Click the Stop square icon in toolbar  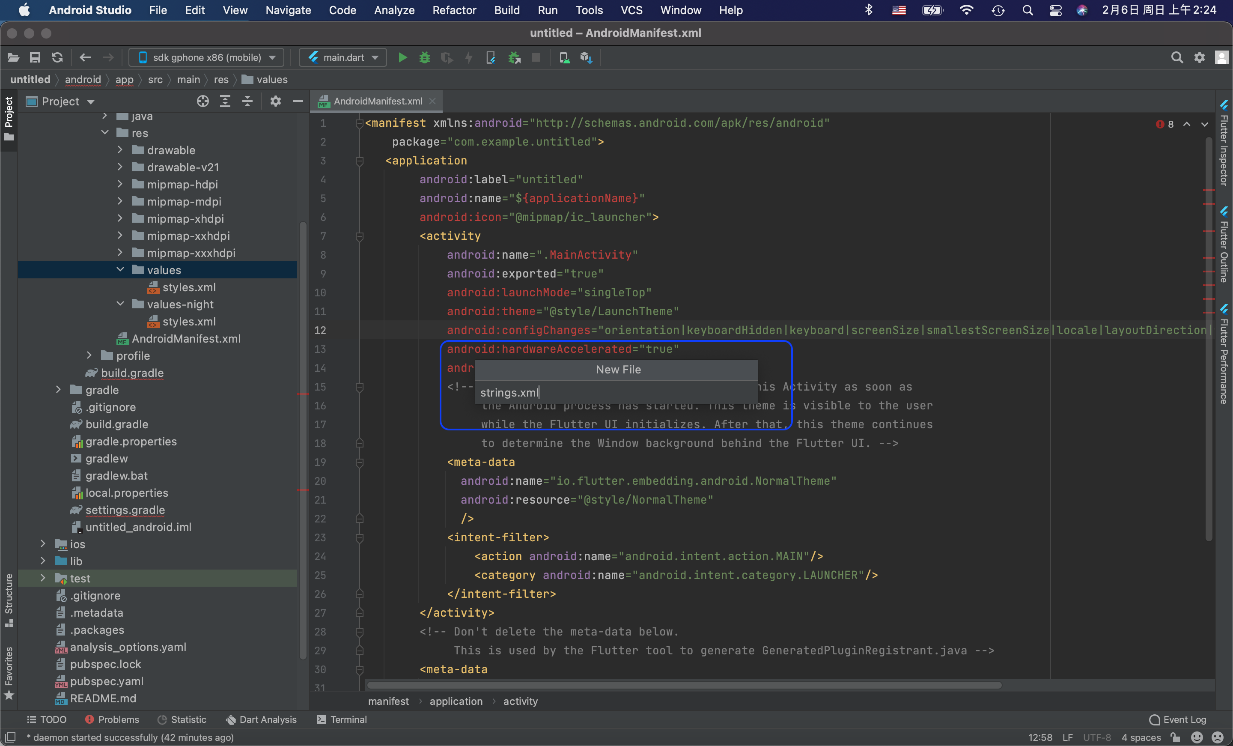click(x=536, y=57)
